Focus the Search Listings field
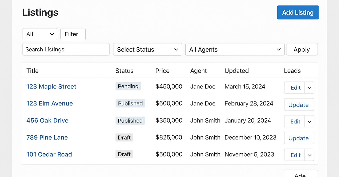Screen dimensions: 339x177 tap(66, 49)
